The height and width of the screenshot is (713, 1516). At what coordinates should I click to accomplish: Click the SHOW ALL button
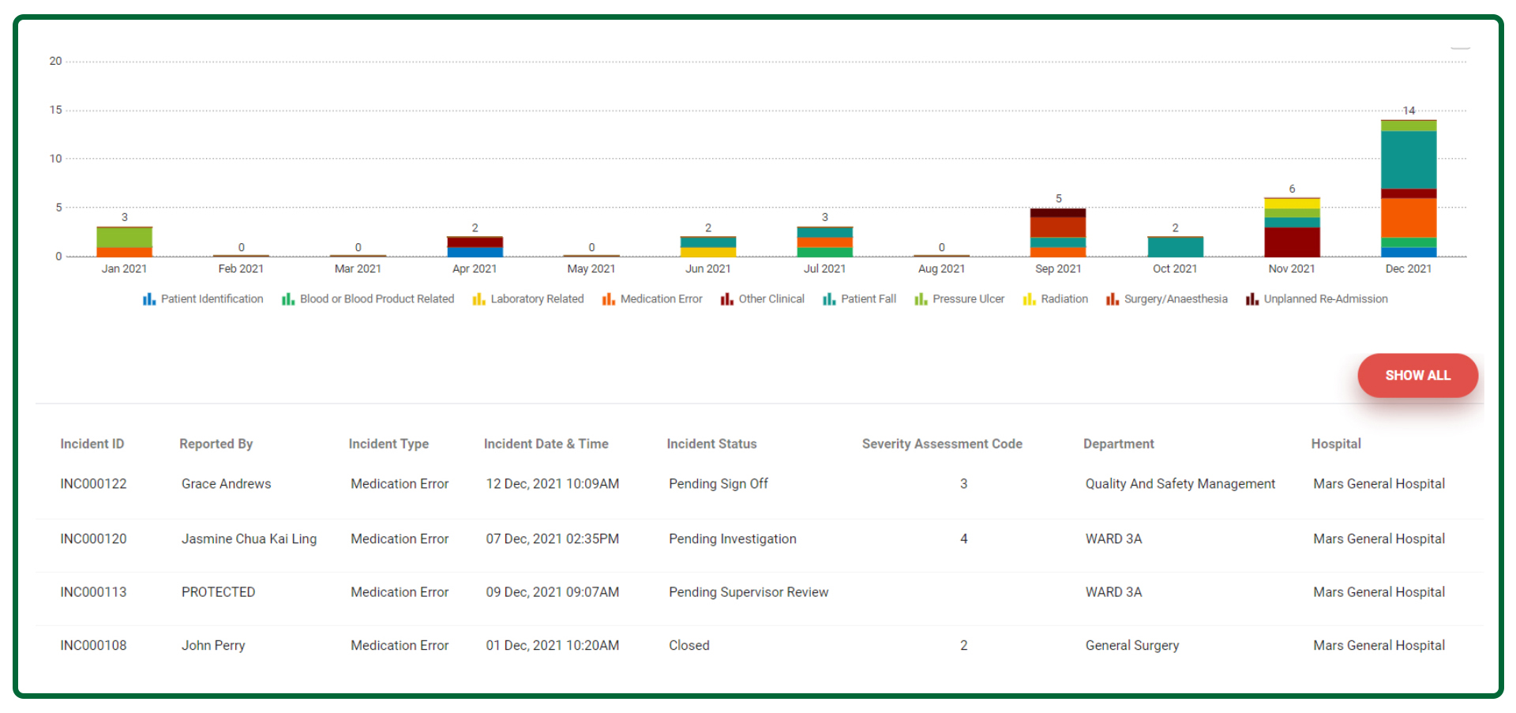pos(1417,375)
